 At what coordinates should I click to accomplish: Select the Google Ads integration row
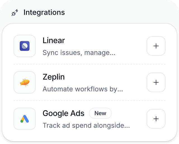[89, 119]
